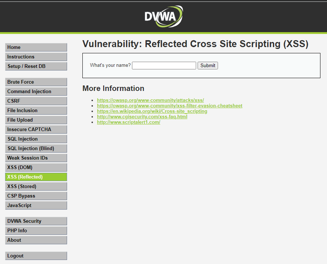Open the Home menu item
The image size is (327, 264).
(36, 47)
